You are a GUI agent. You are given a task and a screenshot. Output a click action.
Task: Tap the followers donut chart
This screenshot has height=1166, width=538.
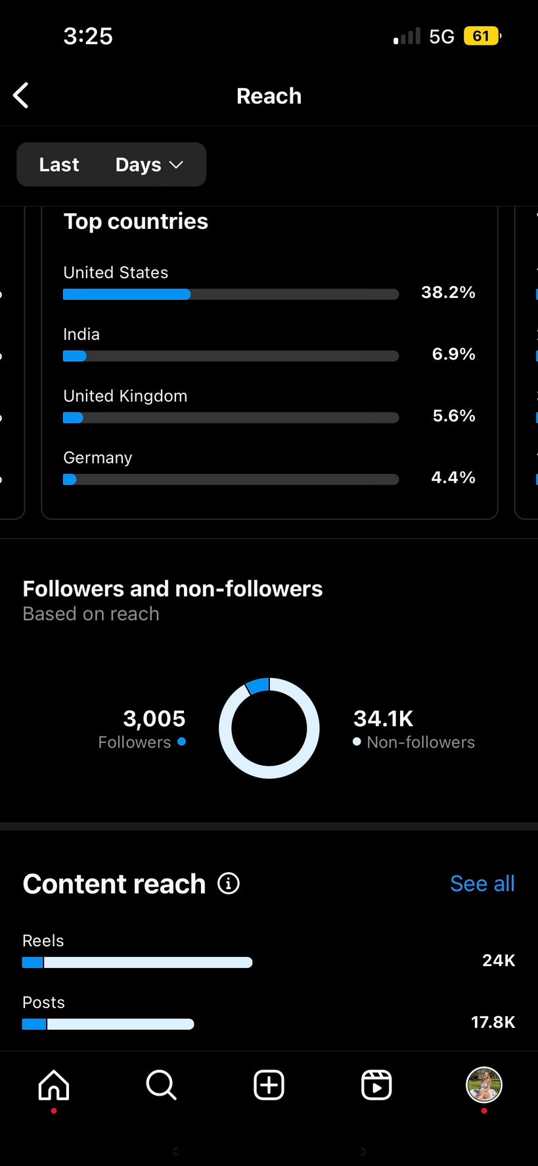[x=269, y=728]
